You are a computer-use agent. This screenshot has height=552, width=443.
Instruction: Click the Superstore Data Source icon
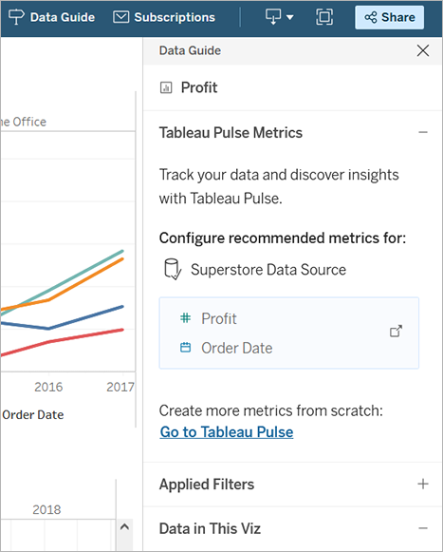[173, 269]
